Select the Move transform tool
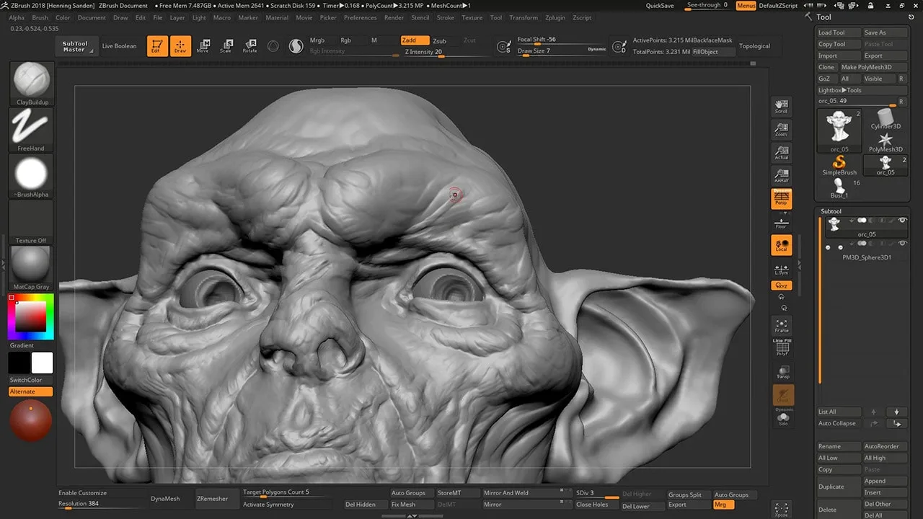 click(203, 46)
